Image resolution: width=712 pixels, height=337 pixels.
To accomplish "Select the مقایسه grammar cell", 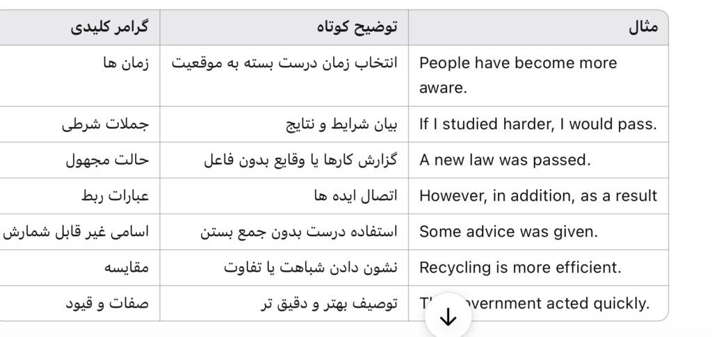I will tap(125, 268).
